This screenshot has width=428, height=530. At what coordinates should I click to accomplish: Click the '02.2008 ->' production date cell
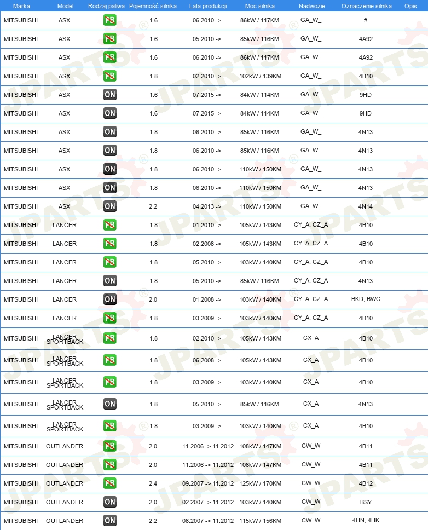tap(207, 243)
